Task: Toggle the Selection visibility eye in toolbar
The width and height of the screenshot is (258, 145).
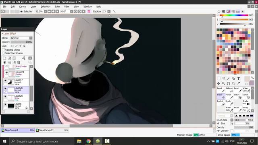Action: (x=21, y=12)
